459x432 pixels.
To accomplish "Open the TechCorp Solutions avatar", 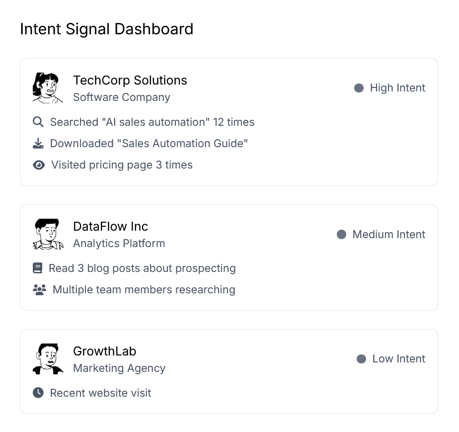I will click(48, 88).
